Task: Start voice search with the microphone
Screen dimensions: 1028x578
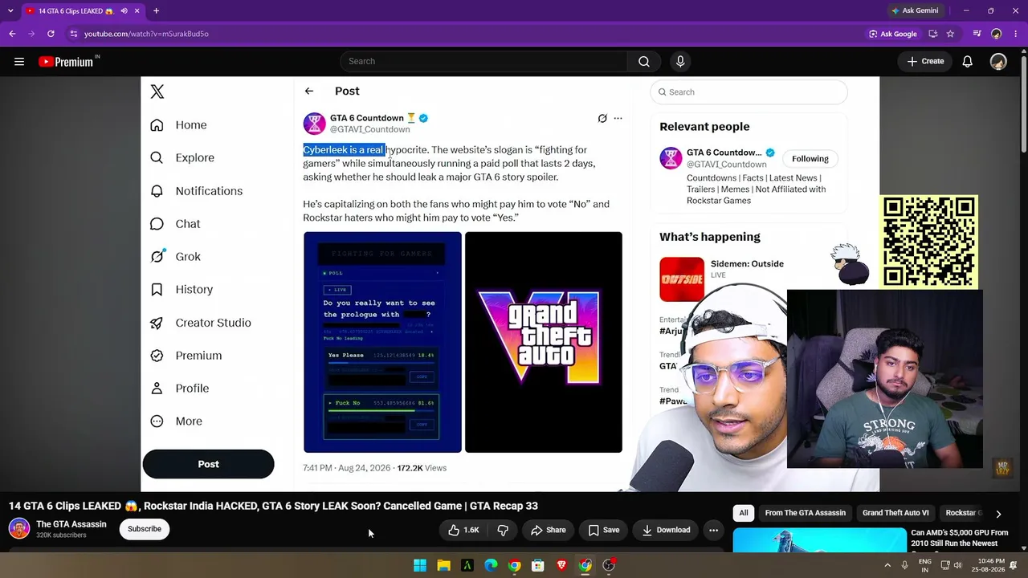Action: click(680, 61)
